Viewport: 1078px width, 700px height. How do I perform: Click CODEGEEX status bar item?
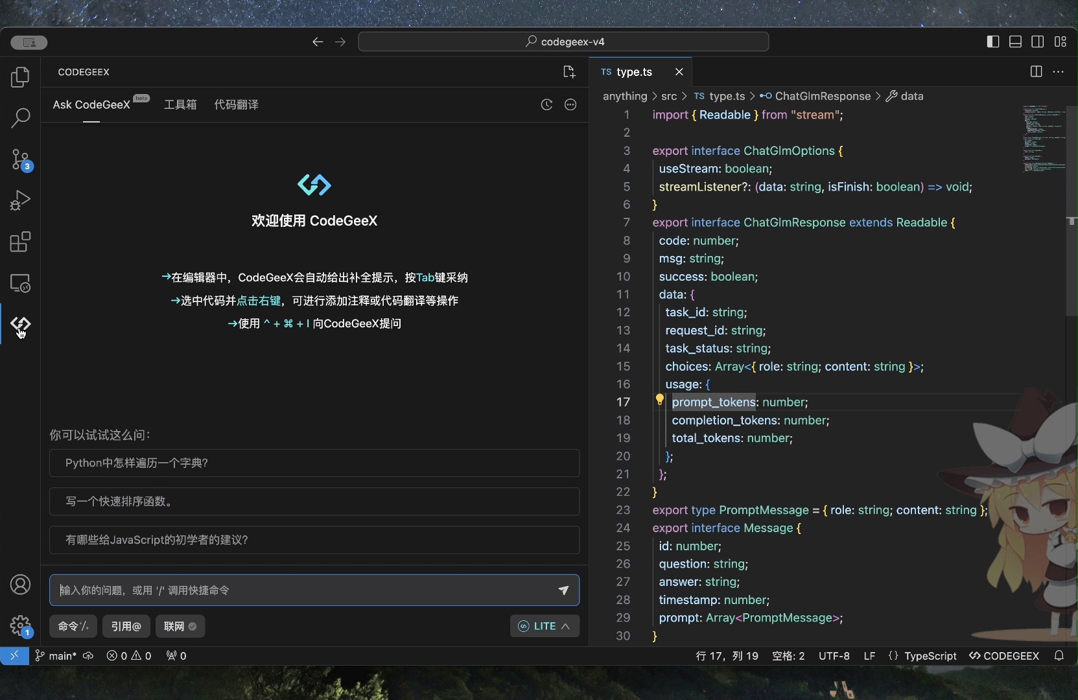click(1004, 656)
